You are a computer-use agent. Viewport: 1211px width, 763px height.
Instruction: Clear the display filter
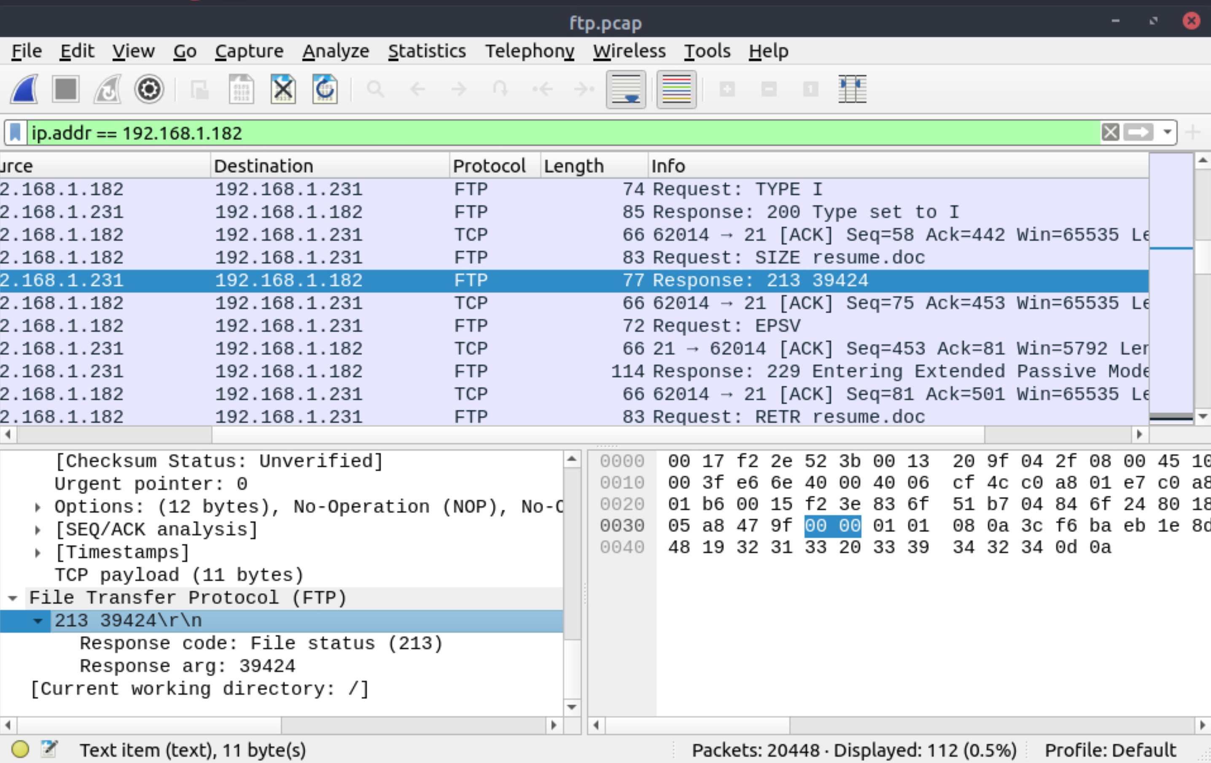click(x=1110, y=133)
